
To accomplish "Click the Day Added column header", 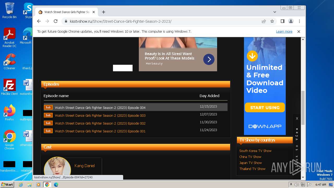I will click(209, 96).
